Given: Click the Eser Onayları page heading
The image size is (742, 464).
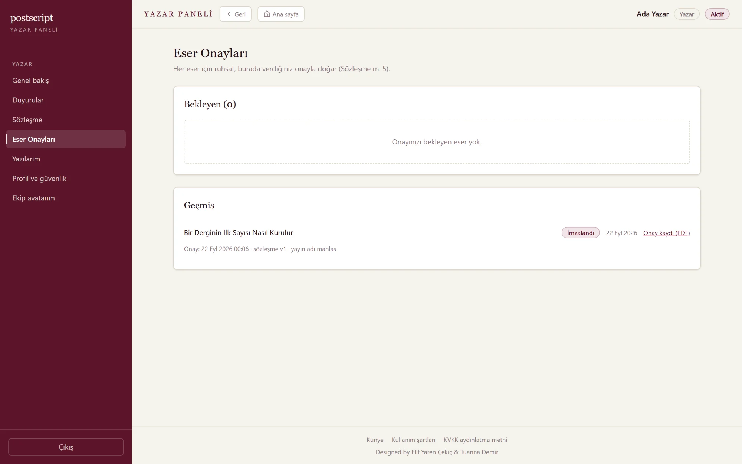Looking at the screenshot, I should click(210, 53).
